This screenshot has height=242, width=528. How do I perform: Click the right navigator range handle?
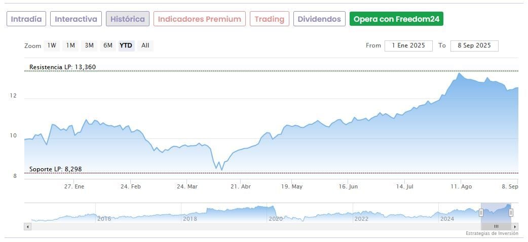(511, 213)
